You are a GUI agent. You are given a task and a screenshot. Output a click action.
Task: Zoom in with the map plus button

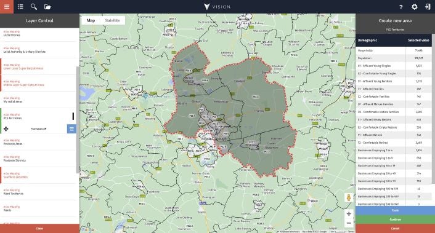(x=349, y=213)
